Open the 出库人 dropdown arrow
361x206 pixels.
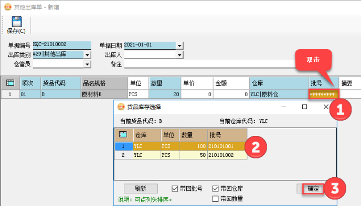pyautogui.click(x=179, y=55)
